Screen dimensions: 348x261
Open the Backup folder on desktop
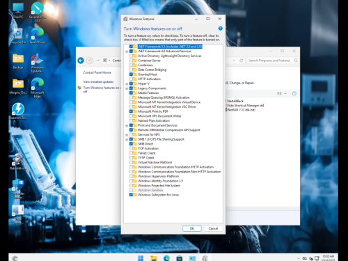(18, 61)
